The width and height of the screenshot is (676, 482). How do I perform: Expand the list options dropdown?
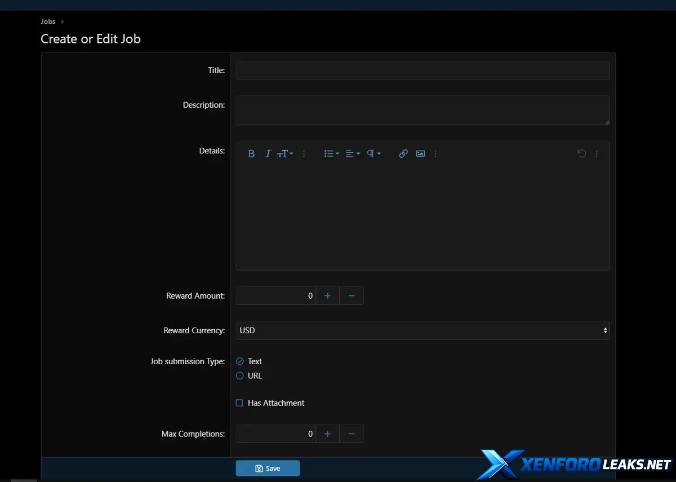tap(331, 154)
